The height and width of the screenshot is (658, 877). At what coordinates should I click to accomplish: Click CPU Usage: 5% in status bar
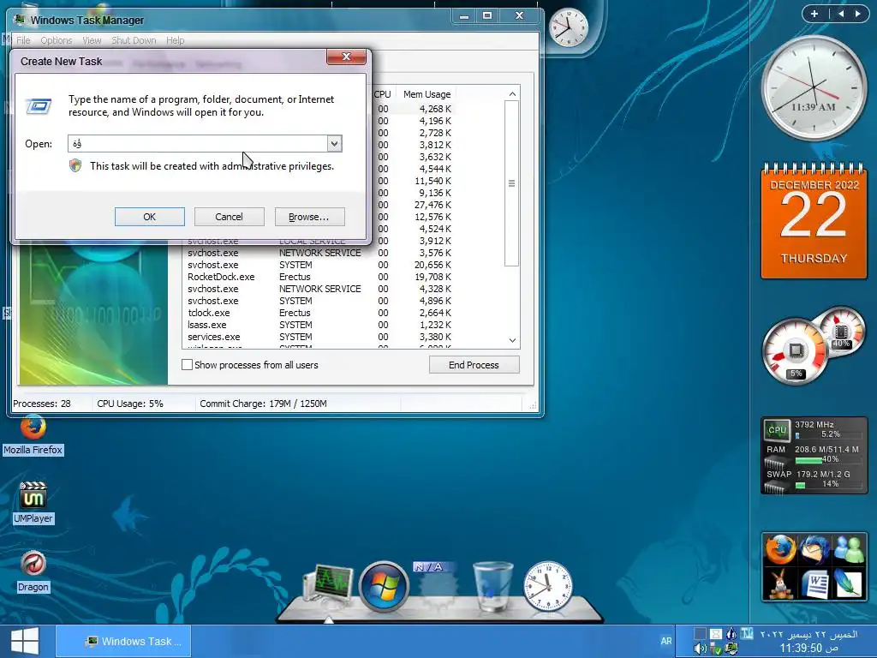coord(130,404)
